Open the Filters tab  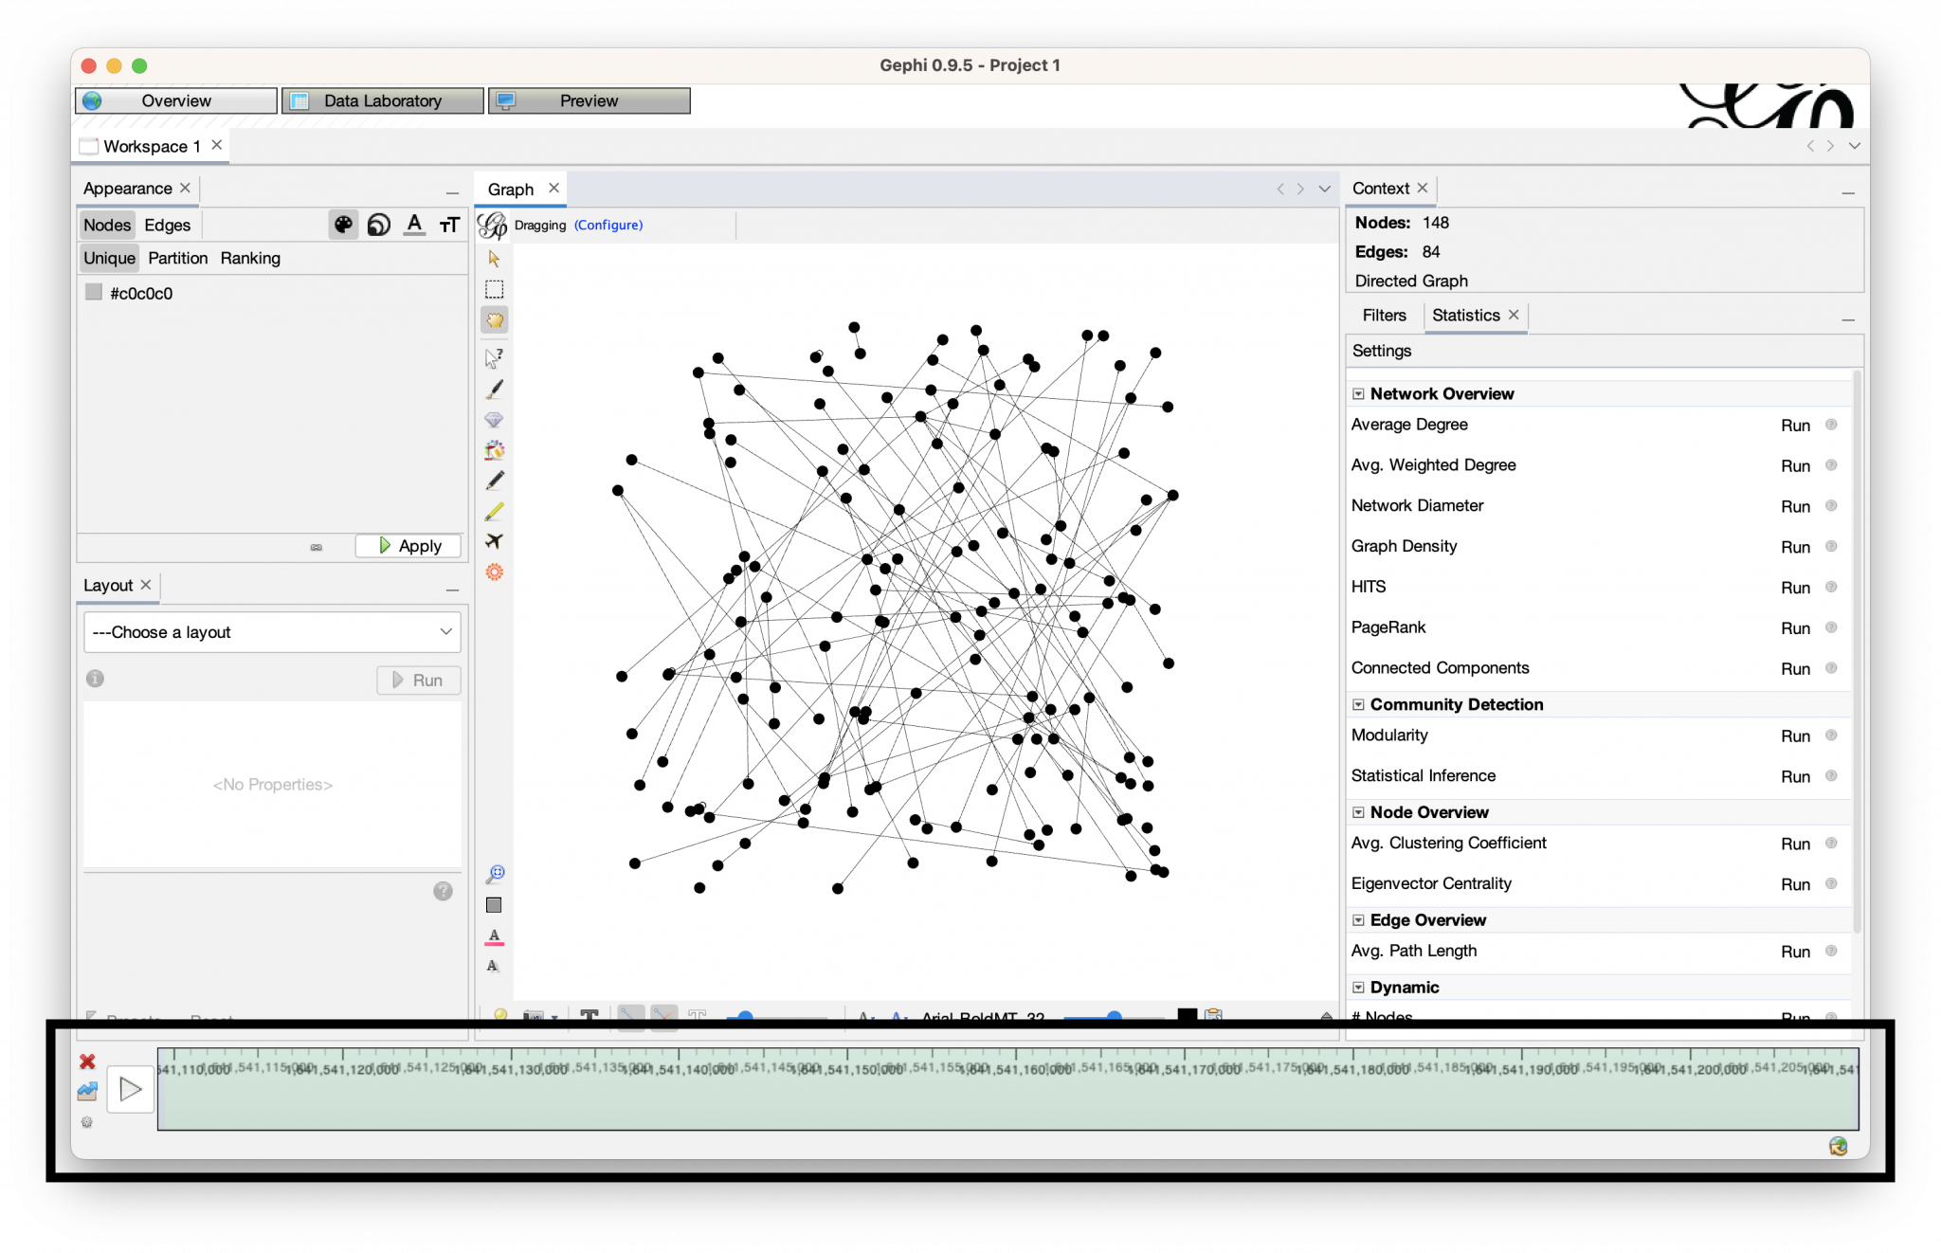(1384, 315)
